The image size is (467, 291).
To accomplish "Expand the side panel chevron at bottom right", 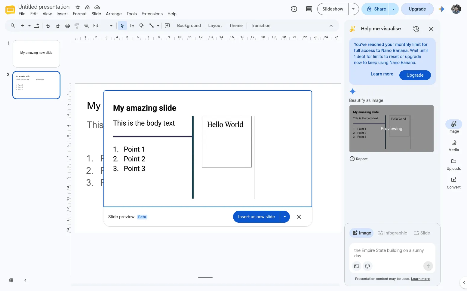I will pos(464,283).
